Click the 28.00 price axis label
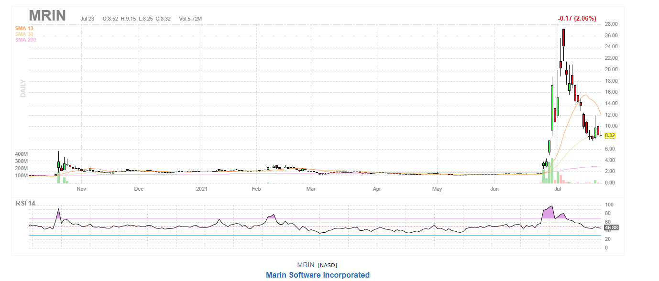This screenshot has height=281, width=659. [611, 24]
